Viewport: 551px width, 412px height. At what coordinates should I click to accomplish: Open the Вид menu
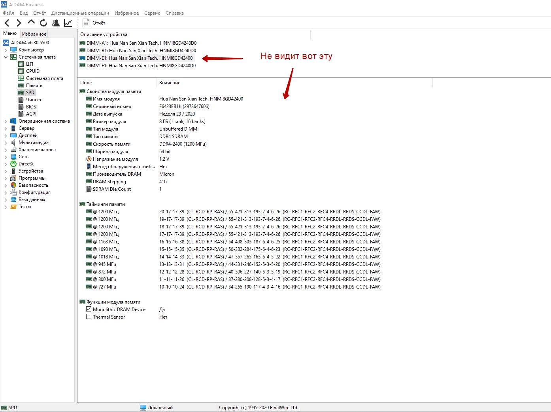tap(24, 13)
